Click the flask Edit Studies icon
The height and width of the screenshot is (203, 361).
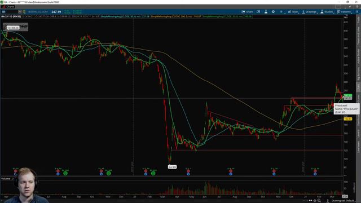pyautogui.click(x=266, y=12)
